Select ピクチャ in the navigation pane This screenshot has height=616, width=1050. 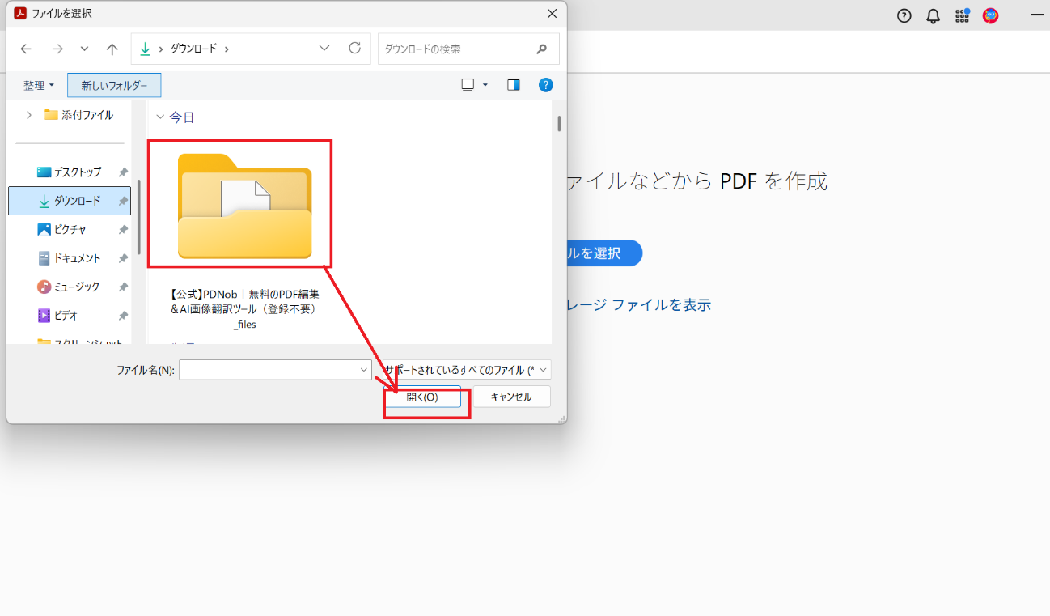click(70, 230)
